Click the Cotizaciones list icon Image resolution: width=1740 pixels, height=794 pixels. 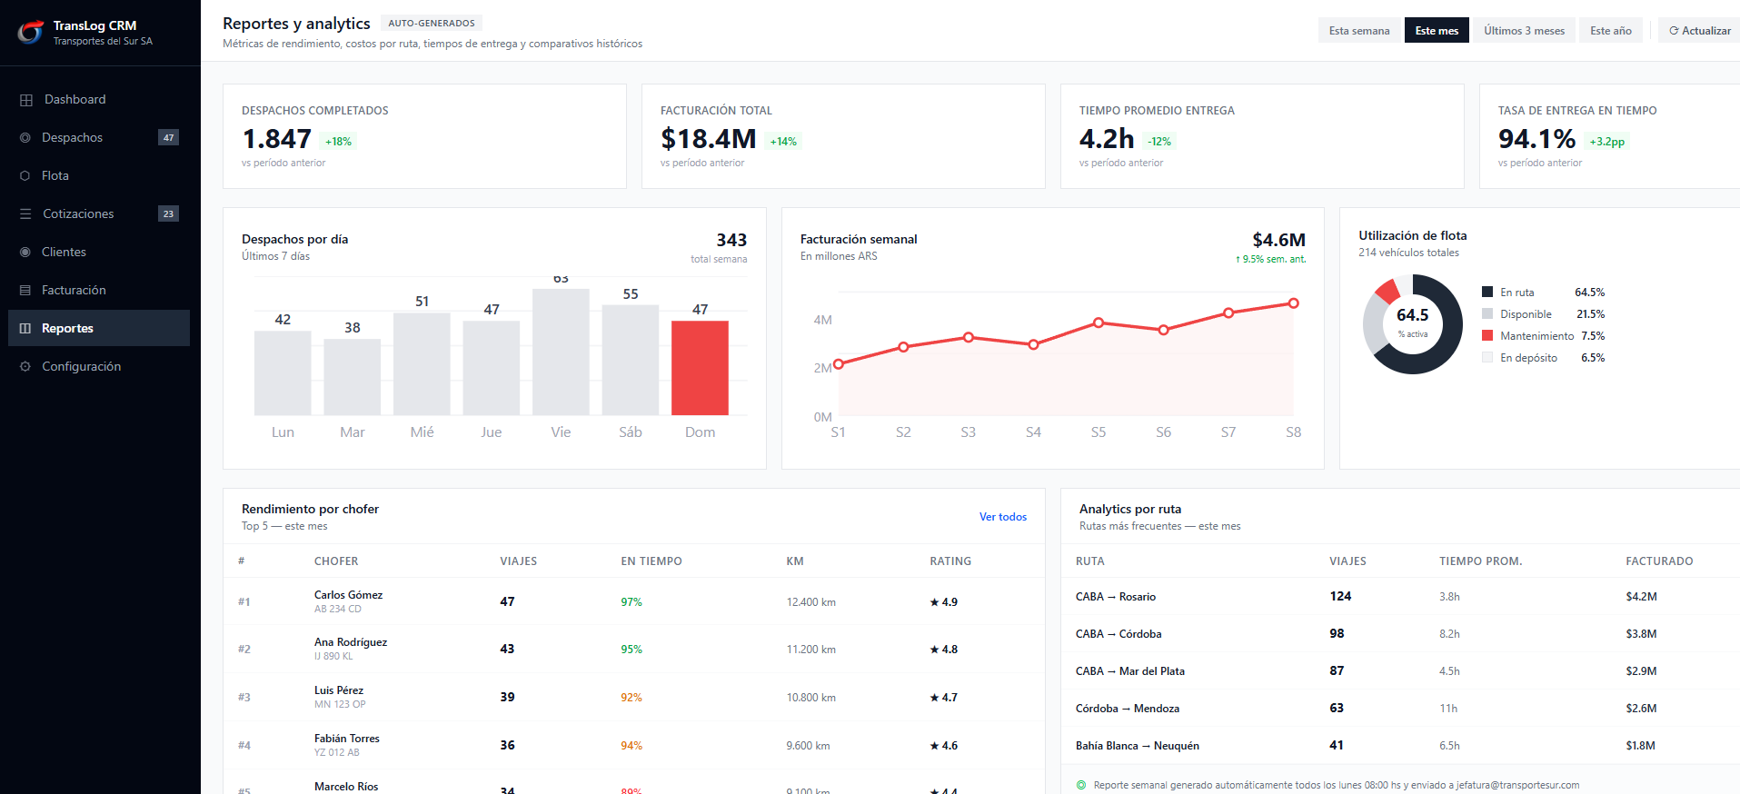click(25, 214)
